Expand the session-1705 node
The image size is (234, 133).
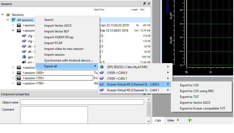tap(13, 78)
